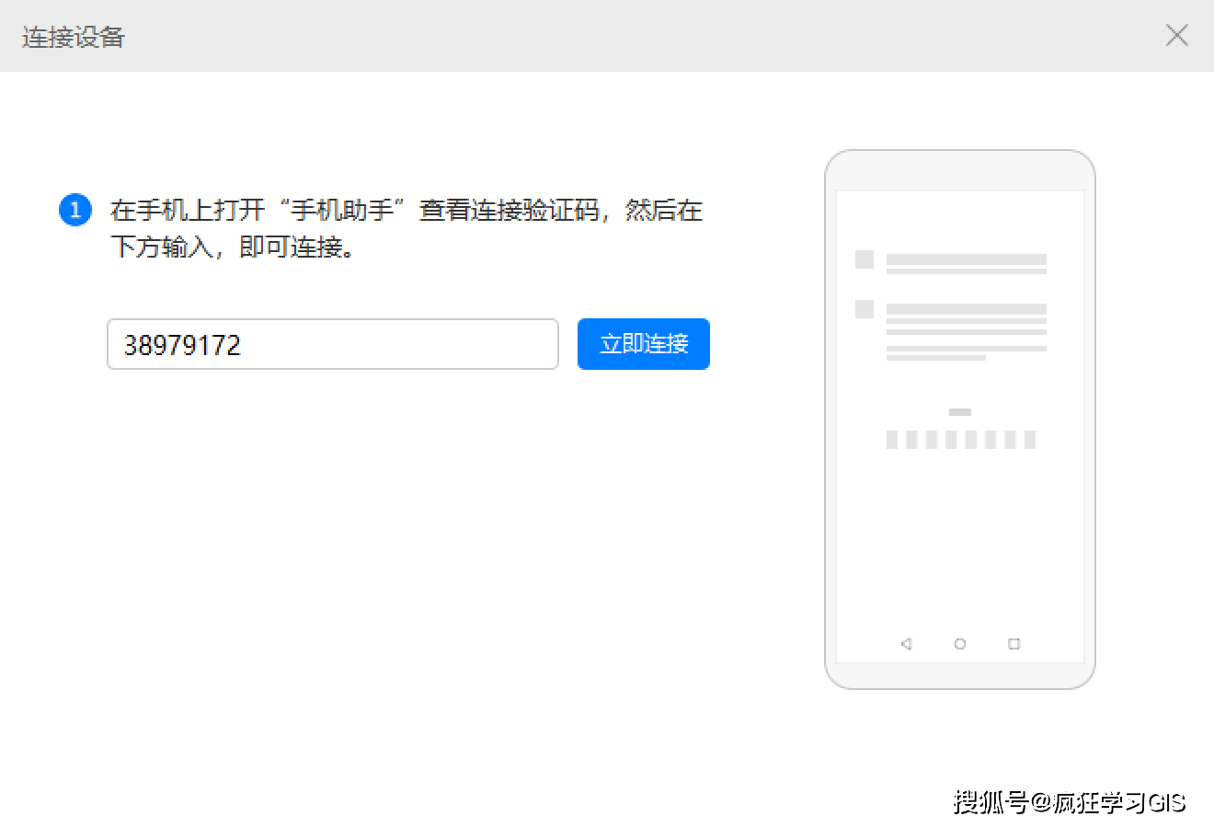Click the blank area of the phone screen
Image resolution: width=1214 pixels, height=828 pixels.
pos(959,543)
